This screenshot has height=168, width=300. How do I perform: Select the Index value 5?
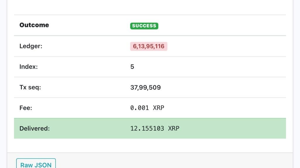(x=132, y=67)
